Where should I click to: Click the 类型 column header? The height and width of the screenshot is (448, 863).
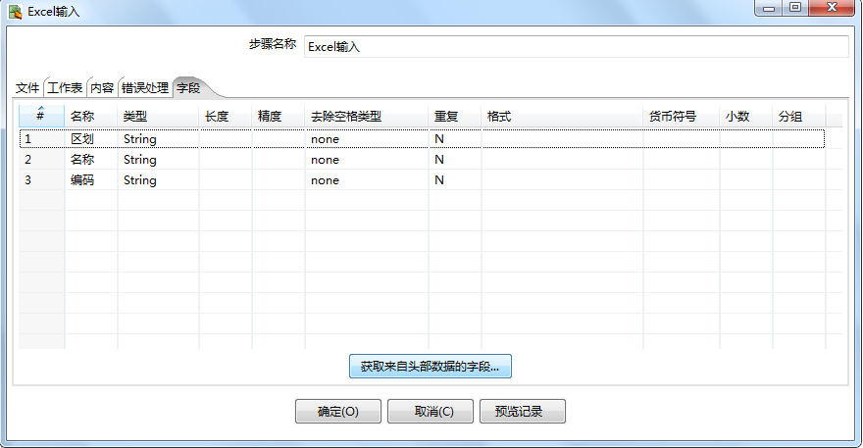tap(158, 116)
